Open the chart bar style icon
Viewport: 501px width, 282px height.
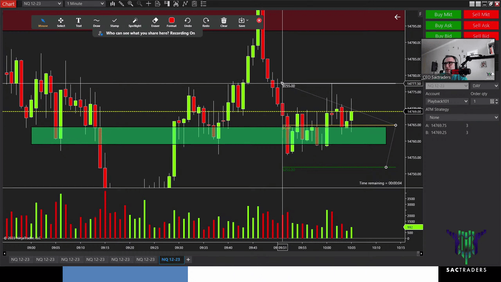coord(112,4)
